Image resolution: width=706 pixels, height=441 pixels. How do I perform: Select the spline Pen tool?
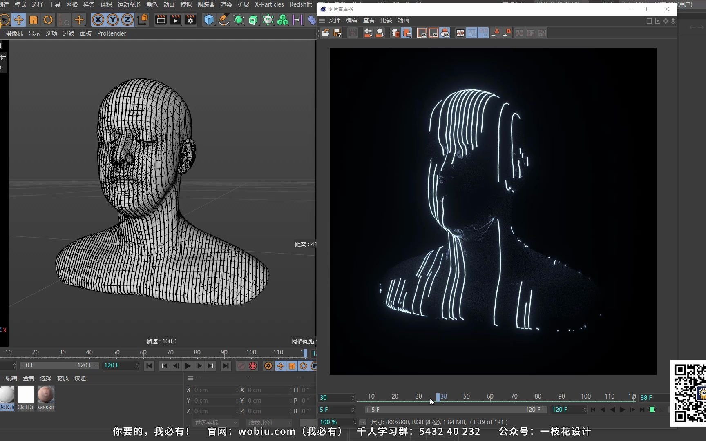click(x=223, y=20)
